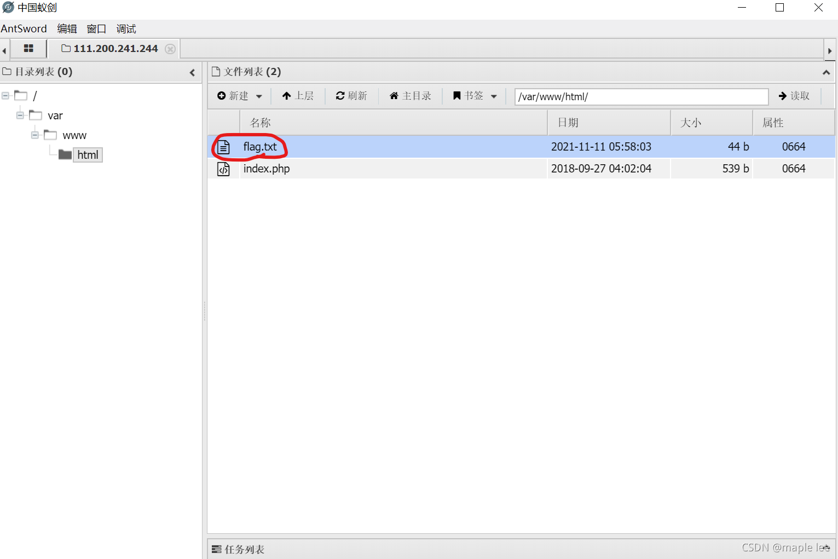Click the 任务列表 list icon
The image size is (838, 559).
pos(217,549)
